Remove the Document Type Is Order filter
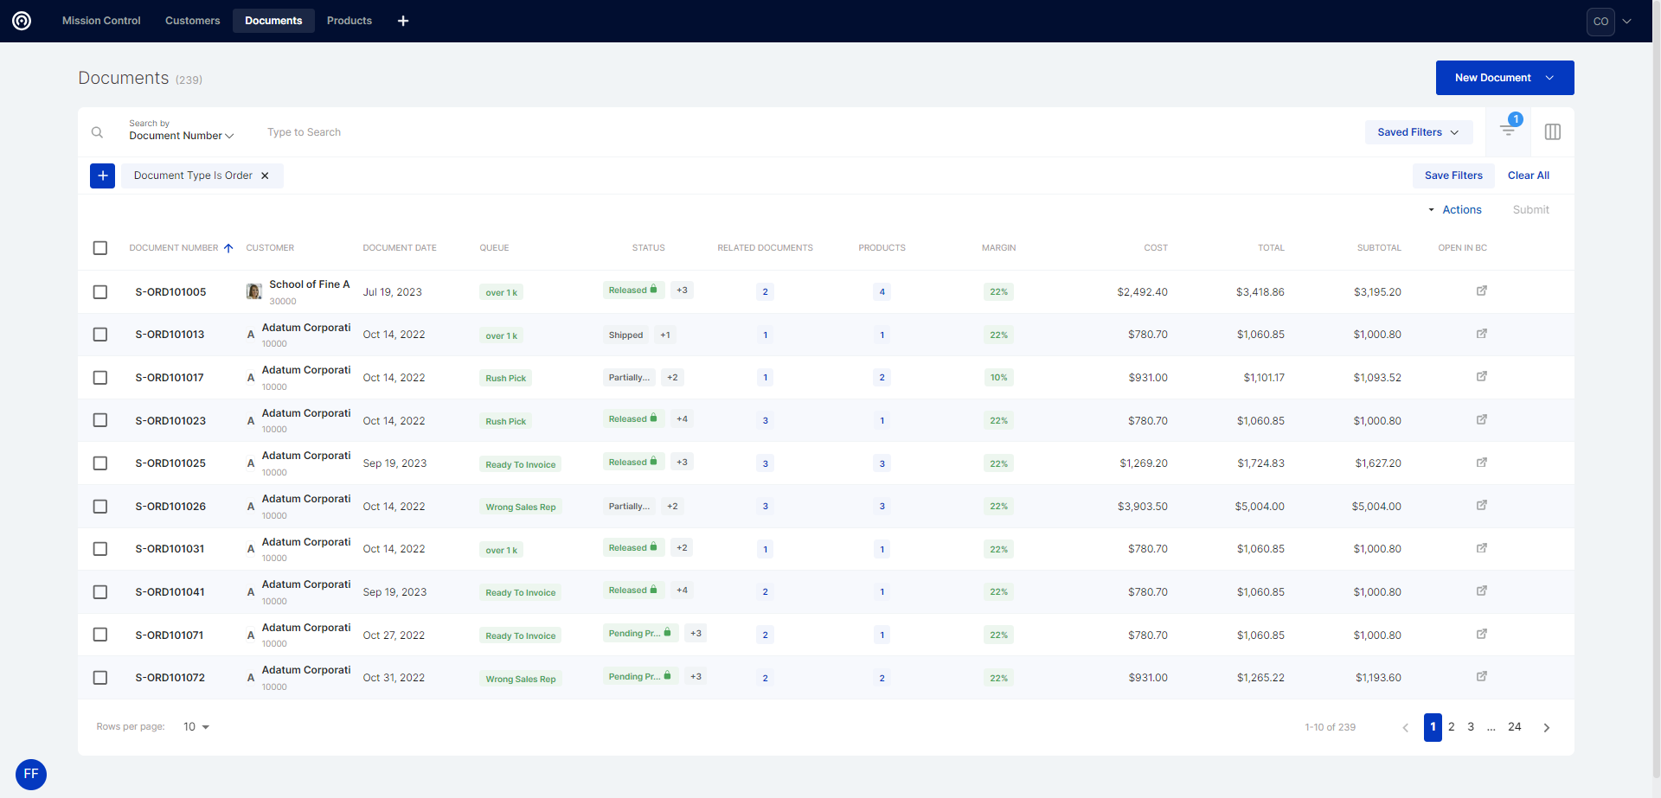1661x798 pixels. [x=265, y=176]
